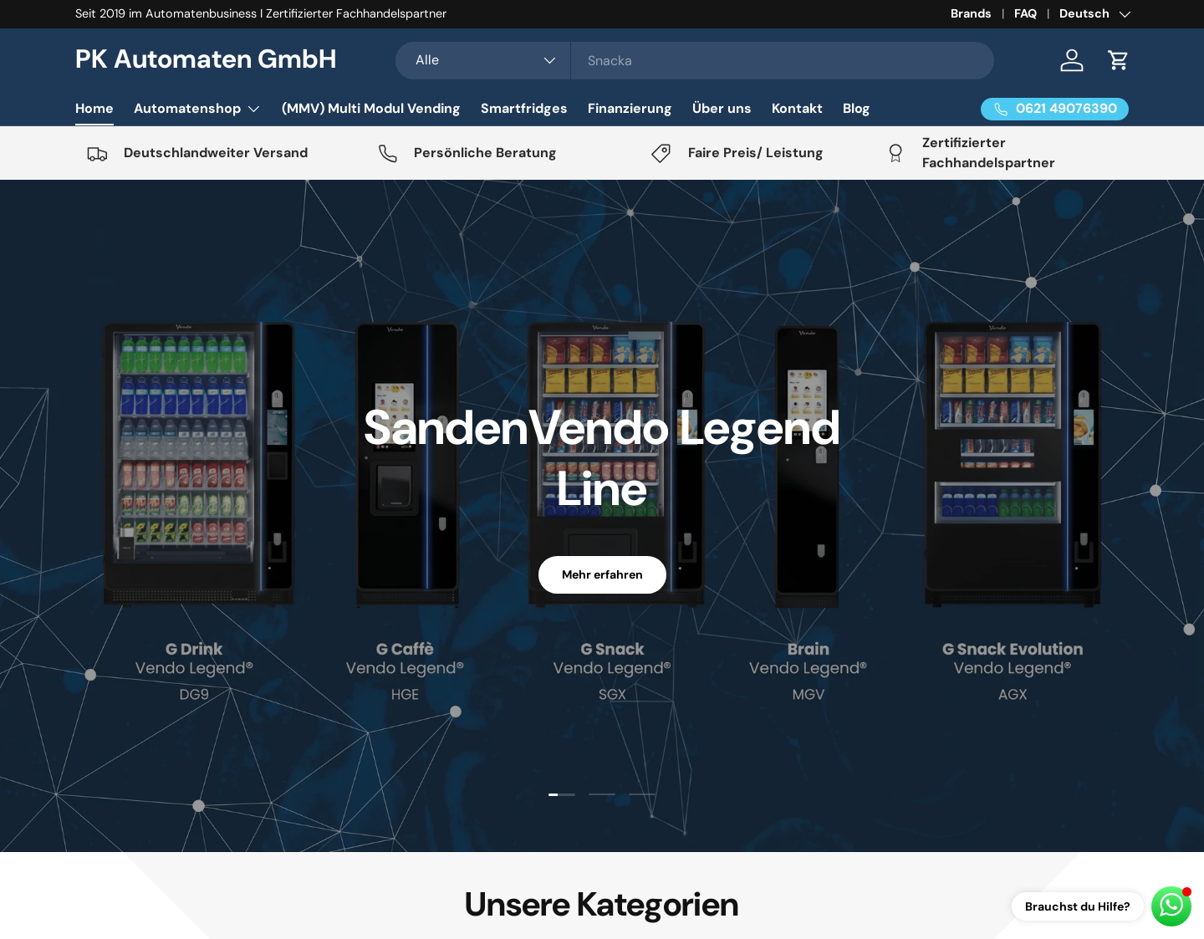
Task: Click the FAQ link
Action: tap(1025, 13)
